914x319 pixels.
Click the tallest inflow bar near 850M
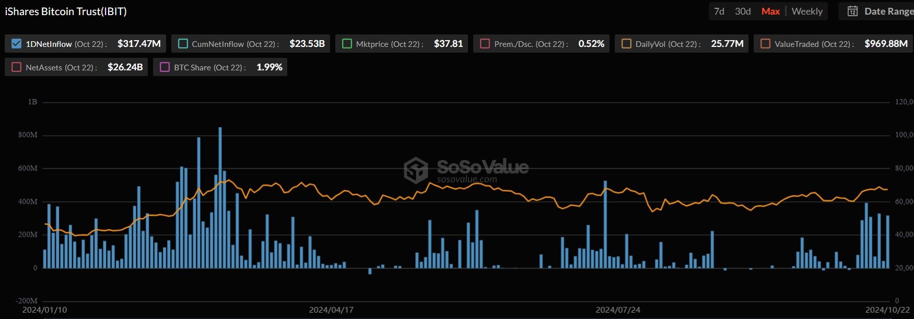(x=220, y=198)
